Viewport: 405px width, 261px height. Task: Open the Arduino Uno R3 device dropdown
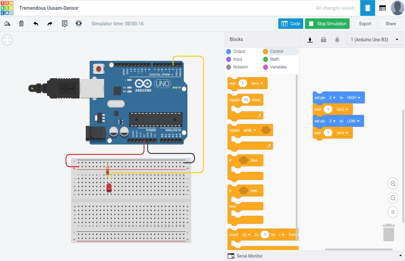[375, 40]
